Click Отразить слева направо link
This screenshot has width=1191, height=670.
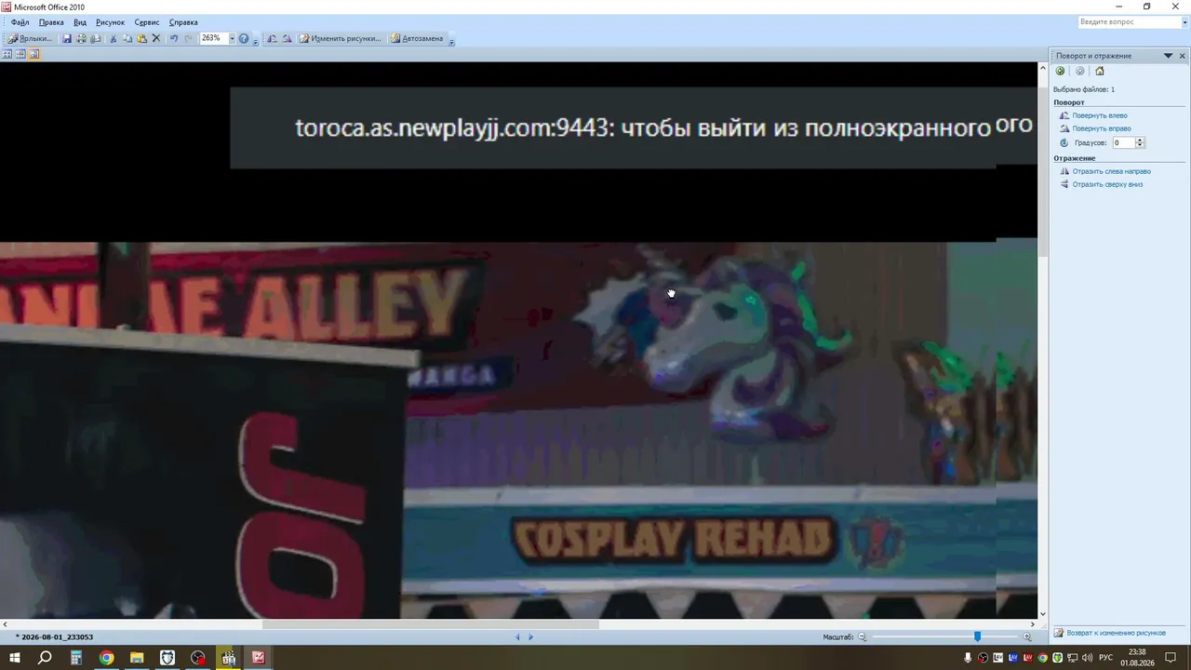[x=1111, y=171]
